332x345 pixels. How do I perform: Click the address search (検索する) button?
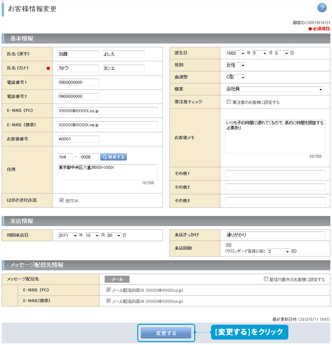(113, 157)
